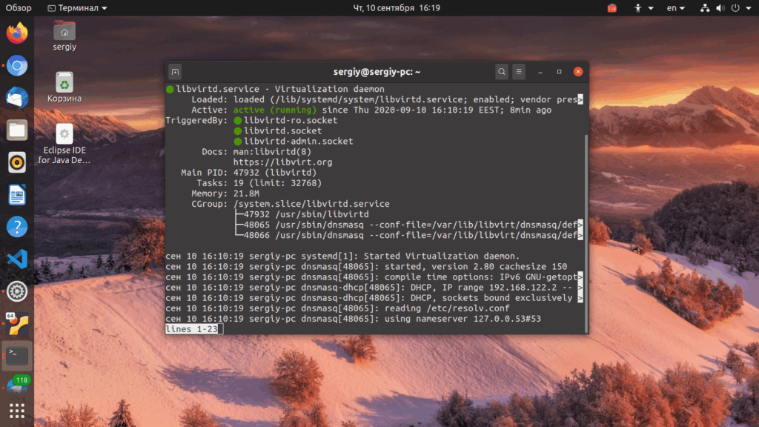The width and height of the screenshot is (759, 427).
Task: Open the Help question-mark icon
Action: (17, 227)
